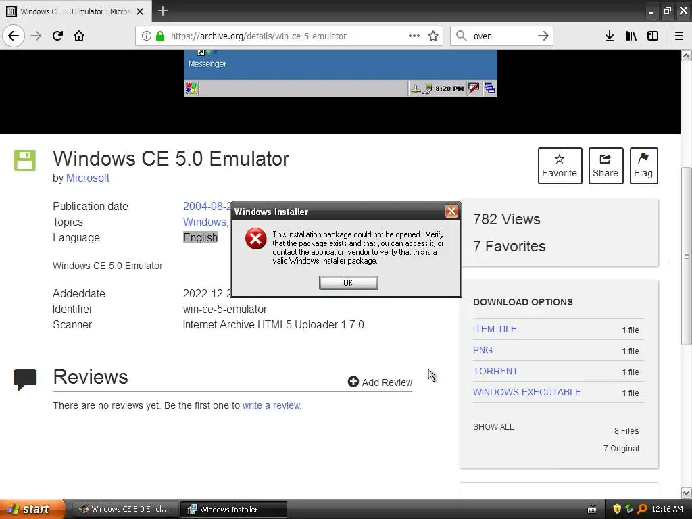Click the highlighted English language value

point(200,237)
